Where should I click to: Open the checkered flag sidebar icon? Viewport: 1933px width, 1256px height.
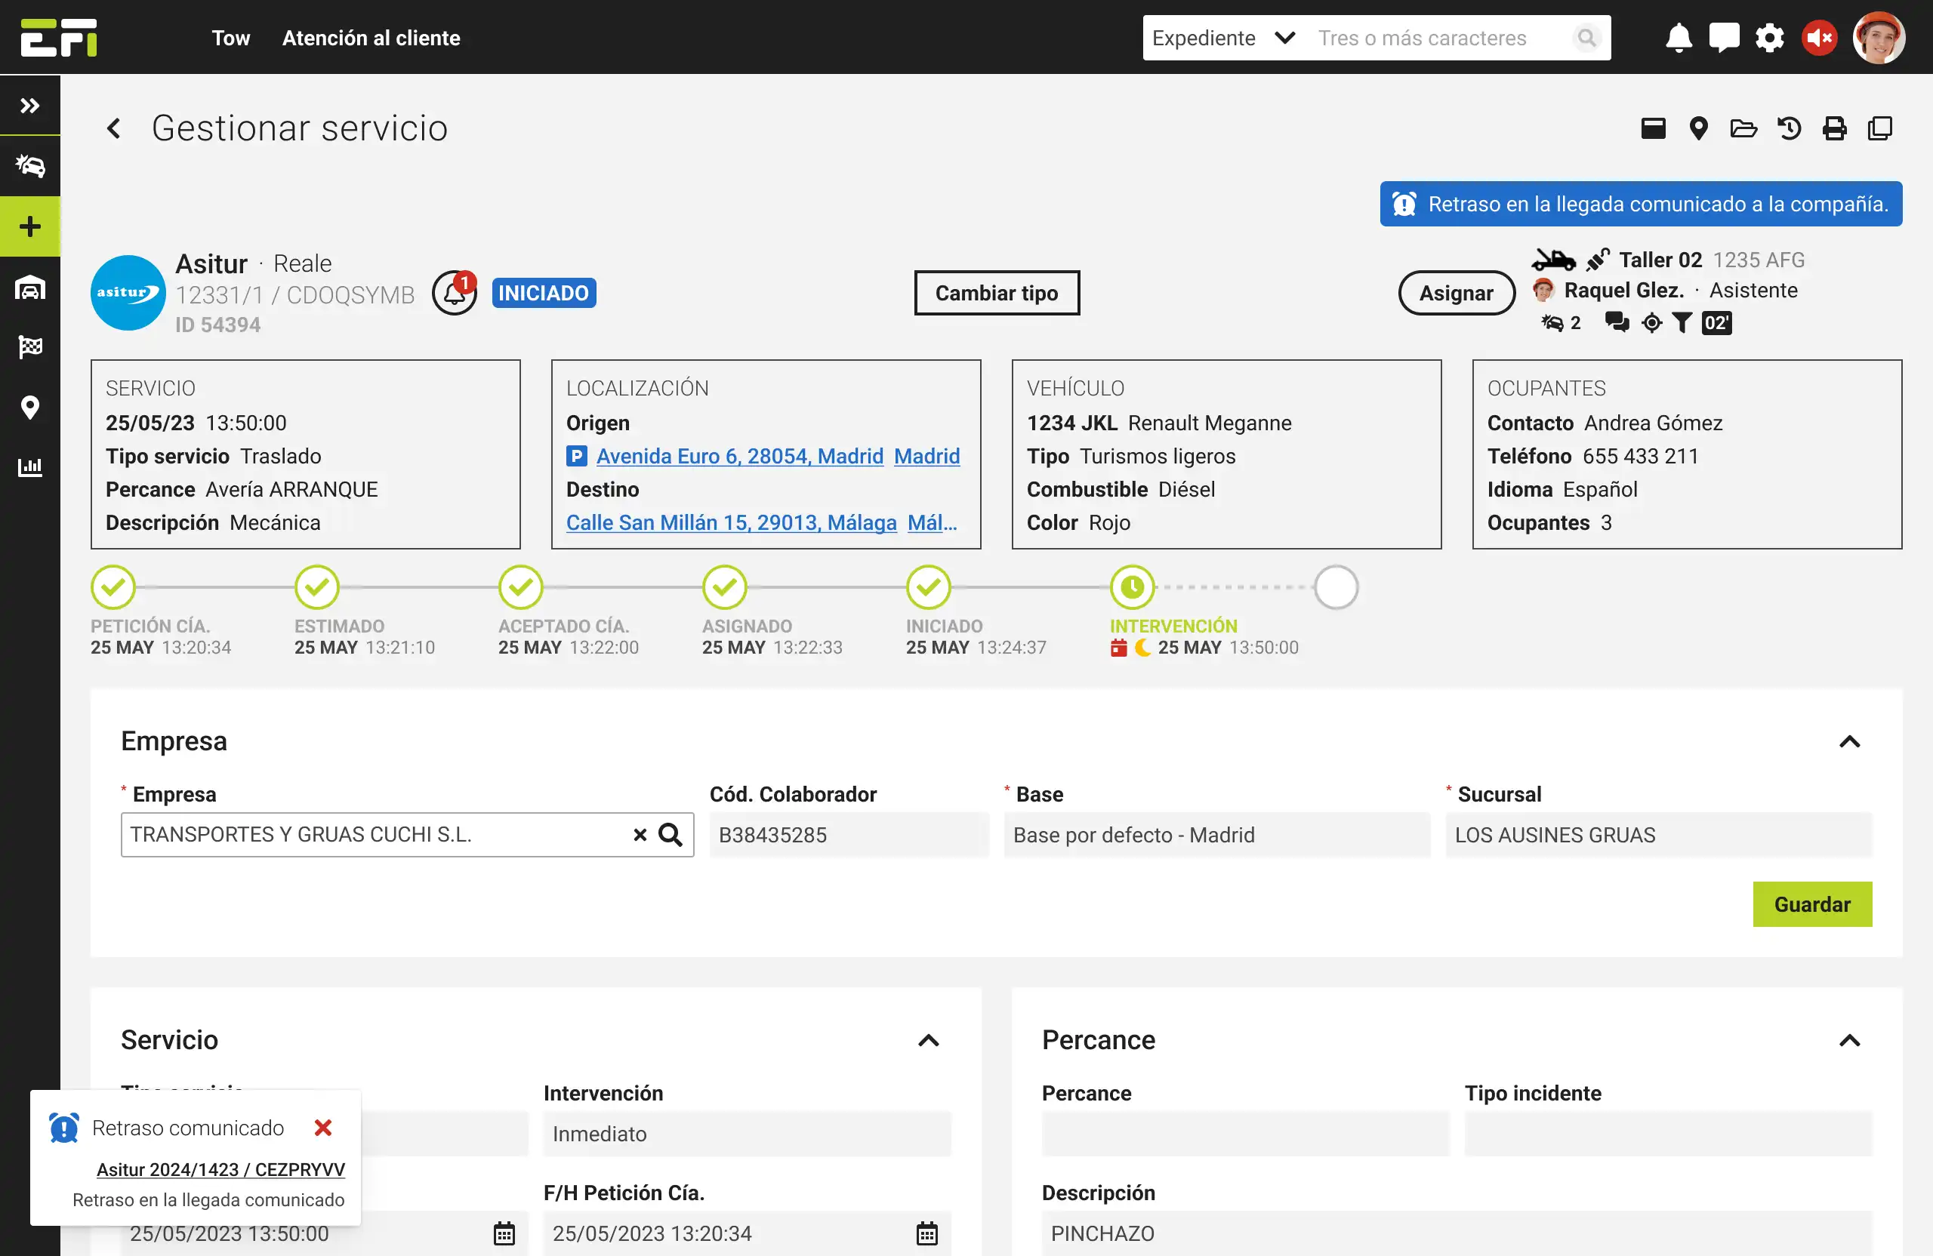coord(30,346)
